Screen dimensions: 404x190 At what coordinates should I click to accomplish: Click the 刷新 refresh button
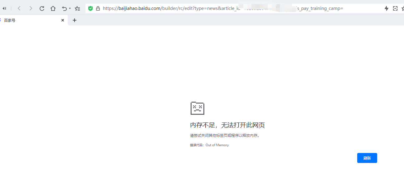[x=367, y=158]
